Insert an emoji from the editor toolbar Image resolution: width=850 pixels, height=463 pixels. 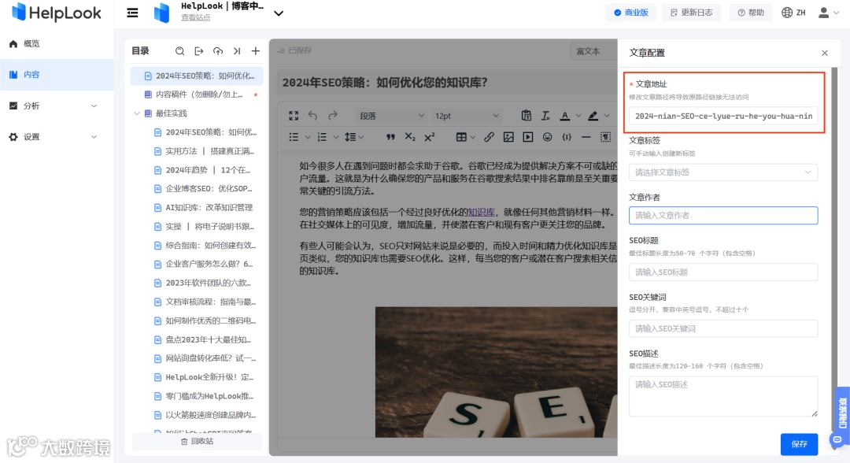tap(546, 136)
